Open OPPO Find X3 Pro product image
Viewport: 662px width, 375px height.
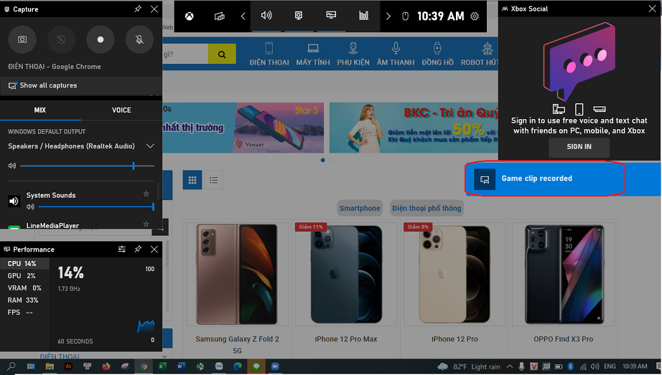[564, 274]
